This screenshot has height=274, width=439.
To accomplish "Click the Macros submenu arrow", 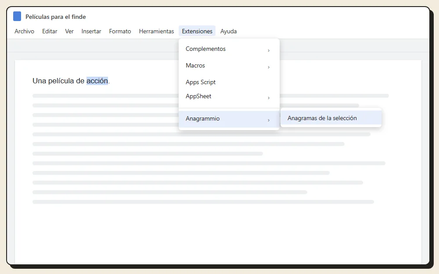I will tap(269, 68).
